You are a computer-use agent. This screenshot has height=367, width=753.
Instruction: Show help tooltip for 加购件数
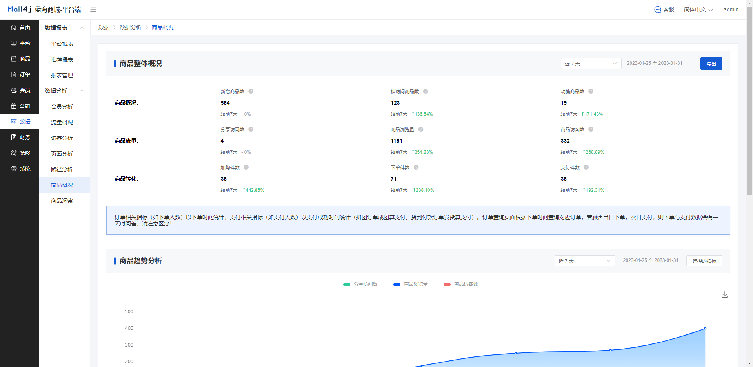(x=246, y=167)
